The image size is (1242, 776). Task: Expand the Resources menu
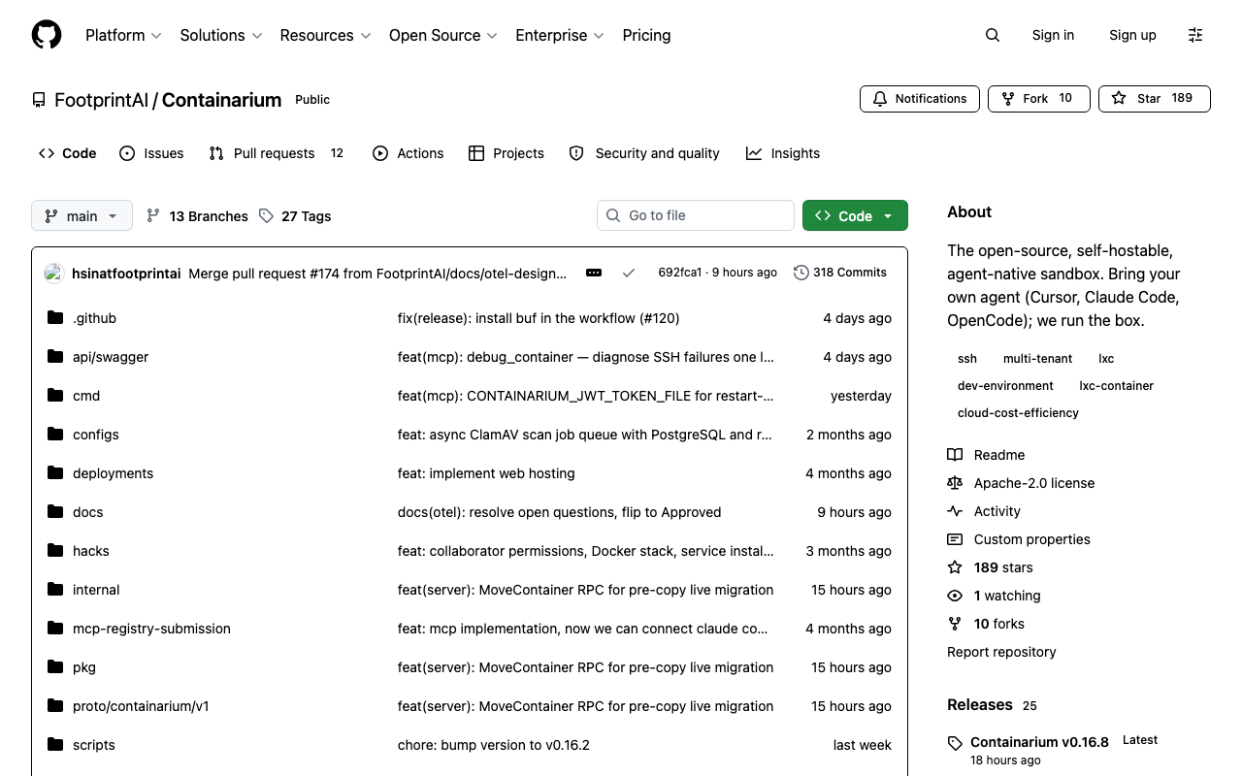click(325, 35)
